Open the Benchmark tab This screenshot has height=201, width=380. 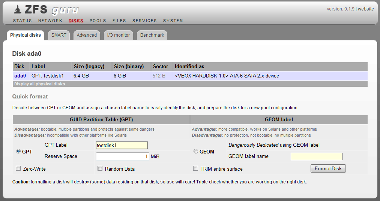[152, 35]
